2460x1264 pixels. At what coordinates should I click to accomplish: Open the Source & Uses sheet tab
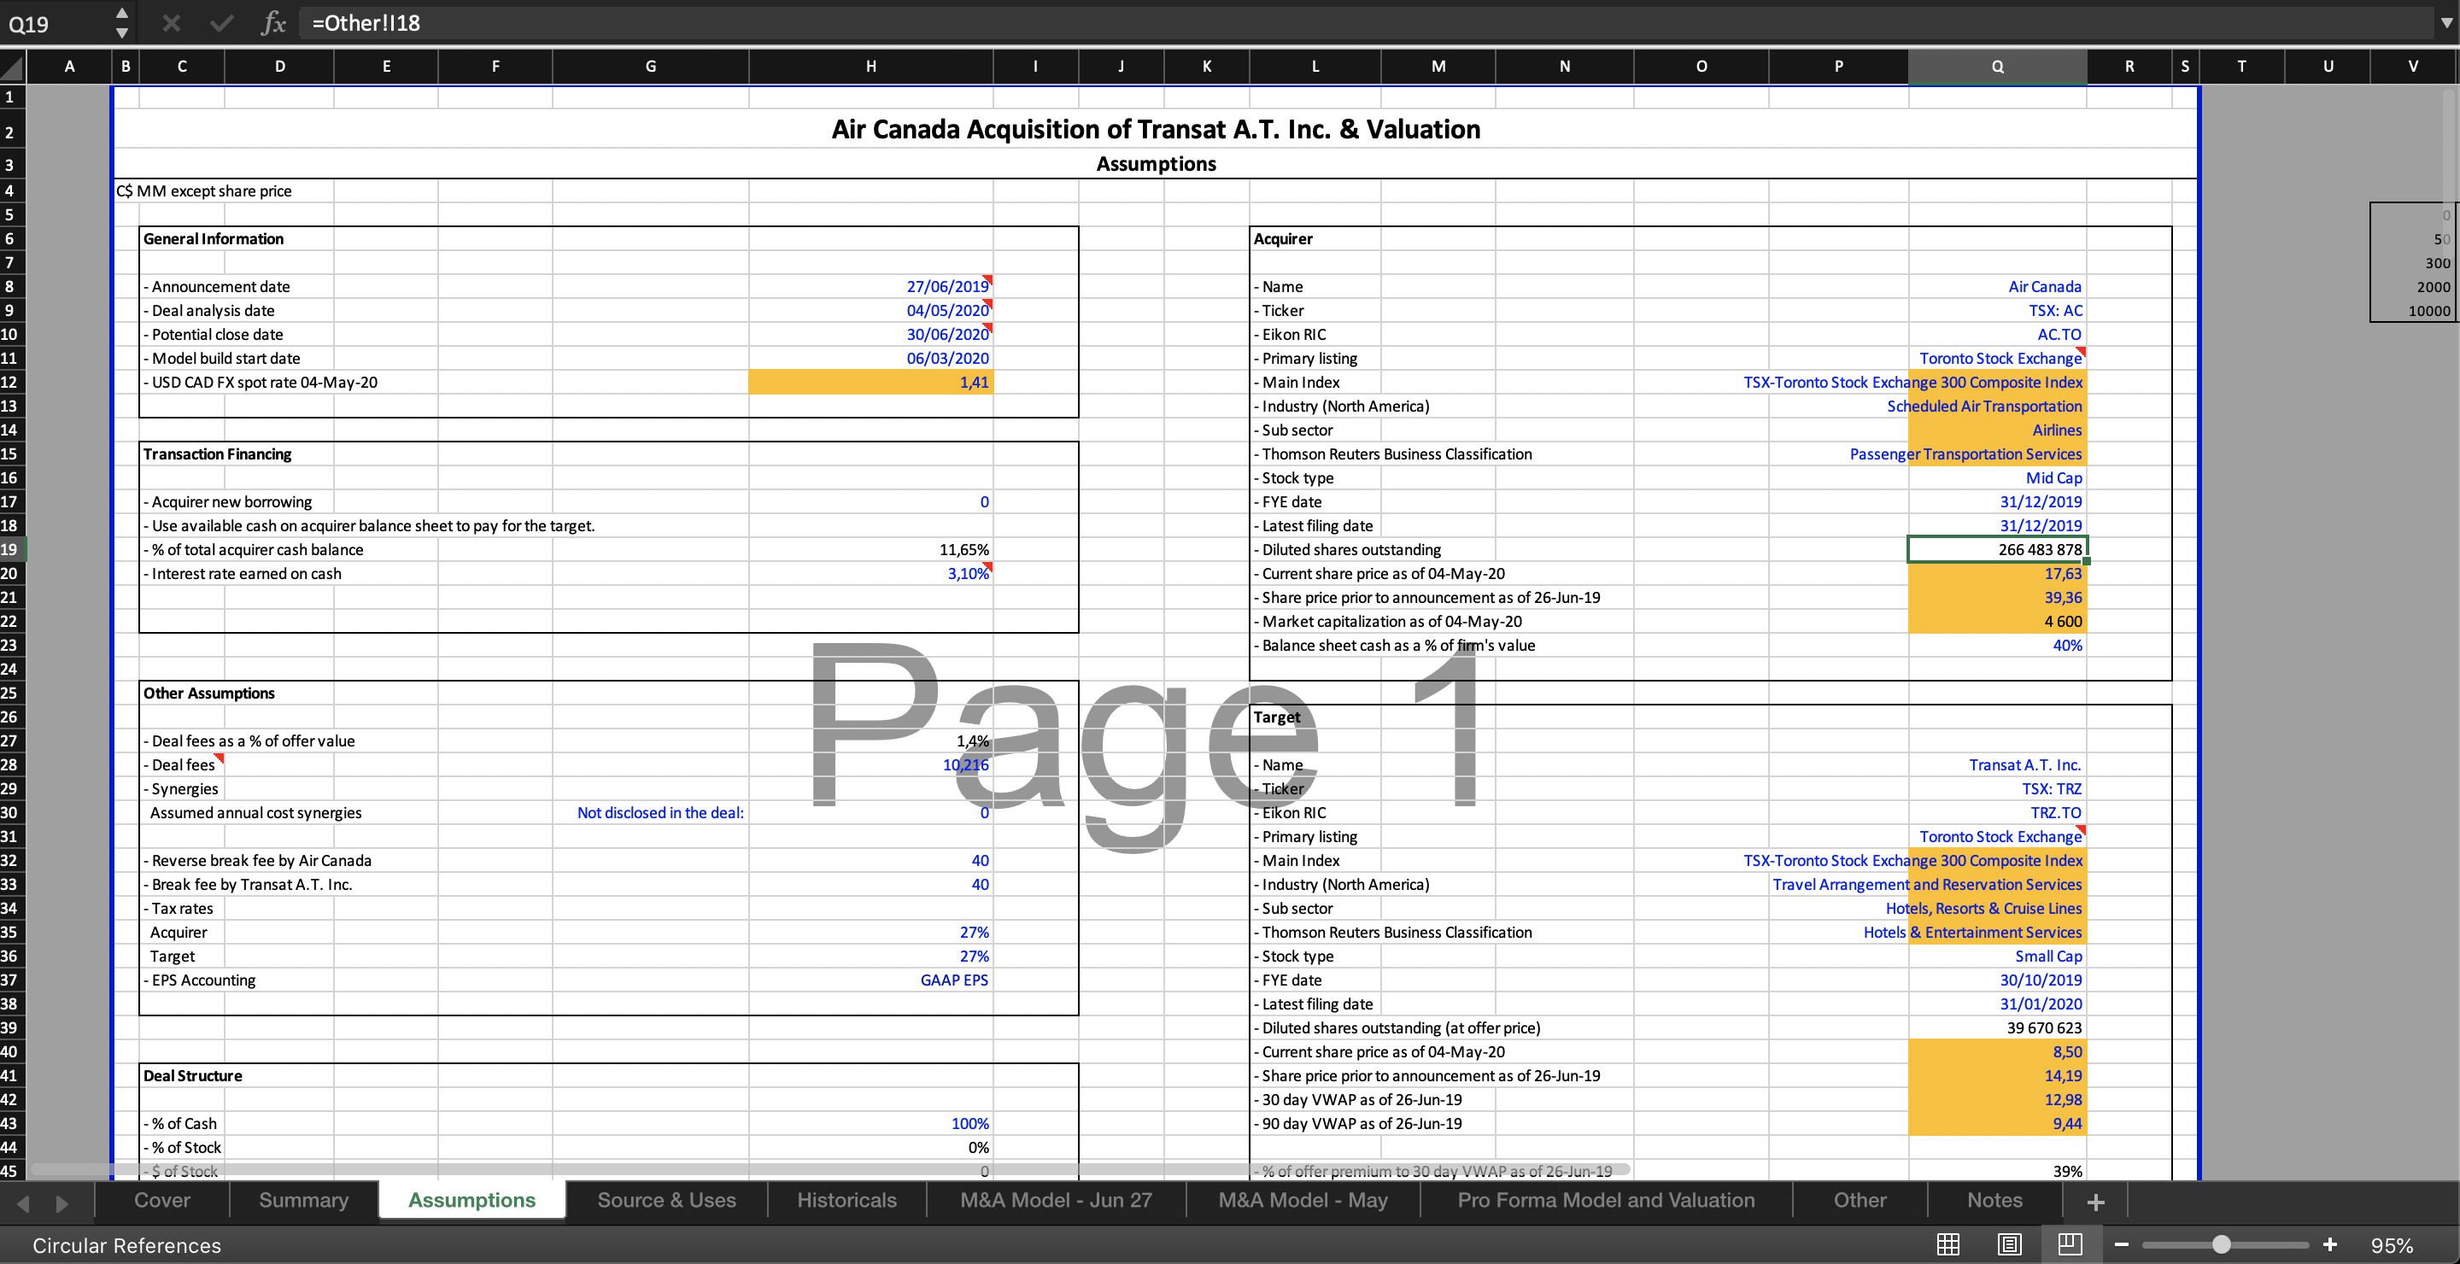(x=666, y=1200)
